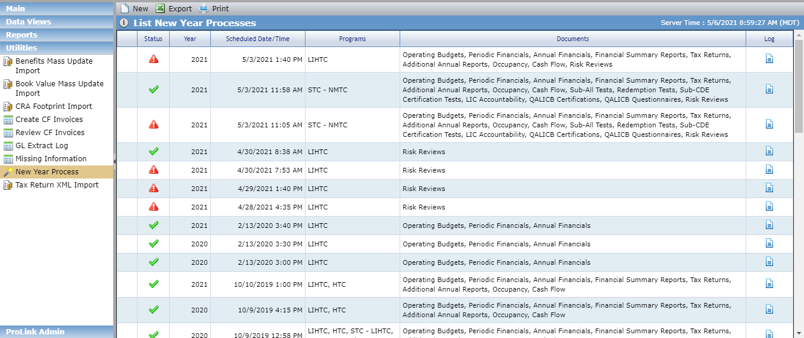Click the info icon beside List New Year Processes
The width and height of the screenshot is (804, 338).
point(124,23)
